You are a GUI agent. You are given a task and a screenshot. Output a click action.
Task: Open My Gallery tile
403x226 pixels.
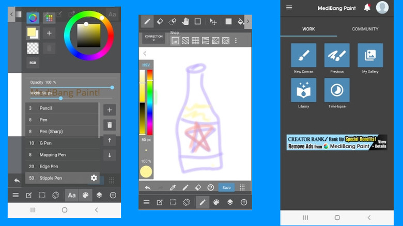[370, 55]
